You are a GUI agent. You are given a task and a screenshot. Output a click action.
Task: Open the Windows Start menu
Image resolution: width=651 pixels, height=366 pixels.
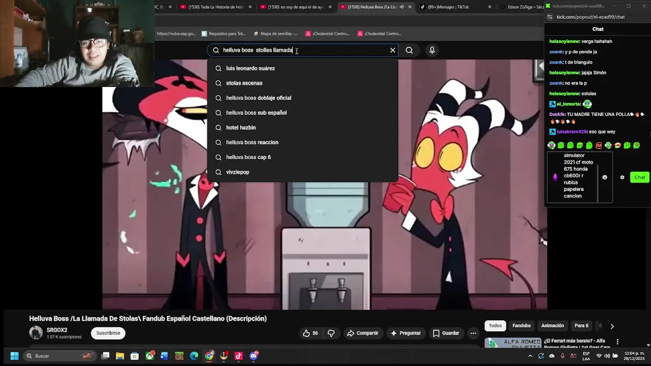coord(14,356)
